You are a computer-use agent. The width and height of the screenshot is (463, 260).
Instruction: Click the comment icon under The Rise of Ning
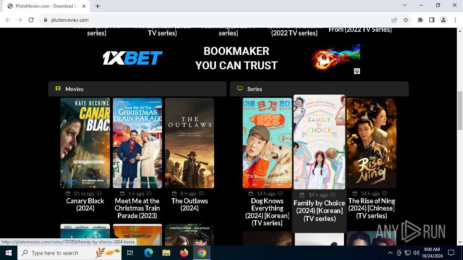[x=384, y=194]
